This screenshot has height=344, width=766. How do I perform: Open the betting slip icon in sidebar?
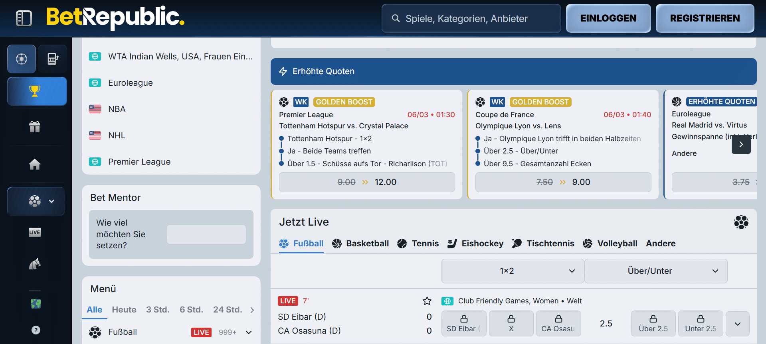coord(53,59)
